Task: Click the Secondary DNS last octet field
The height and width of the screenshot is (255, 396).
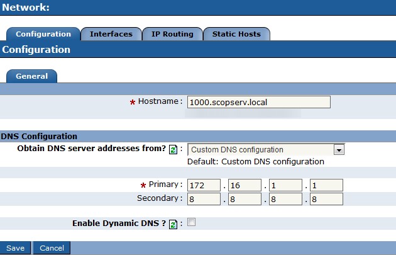Action: click(x=326, y=199)
